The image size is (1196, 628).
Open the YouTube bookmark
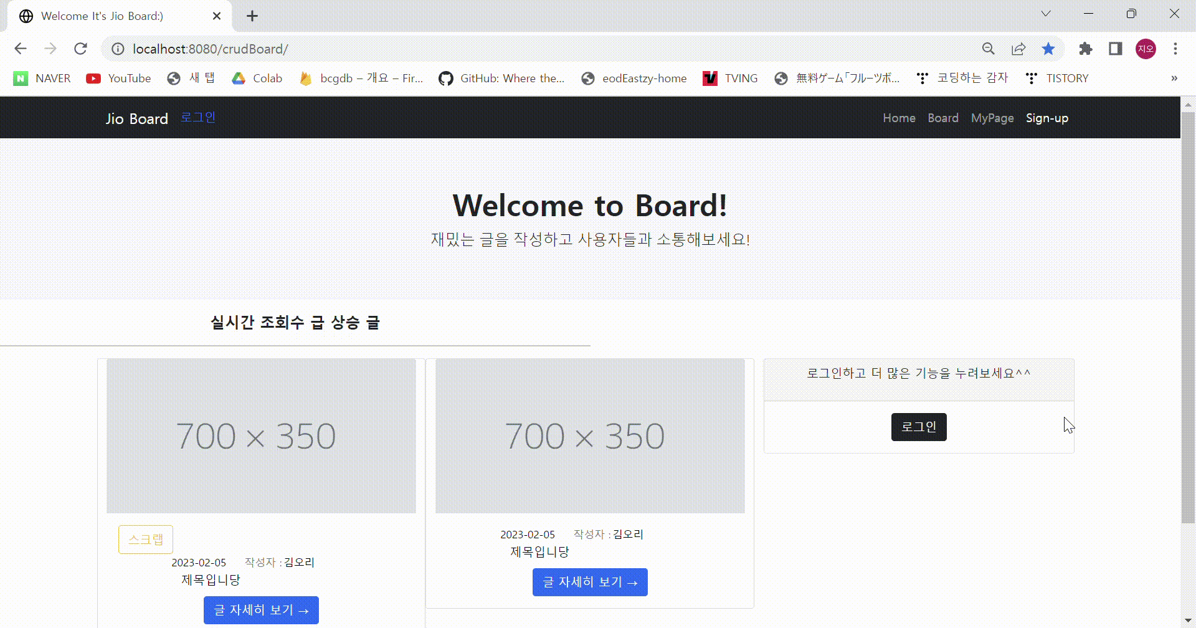(118, 78)
